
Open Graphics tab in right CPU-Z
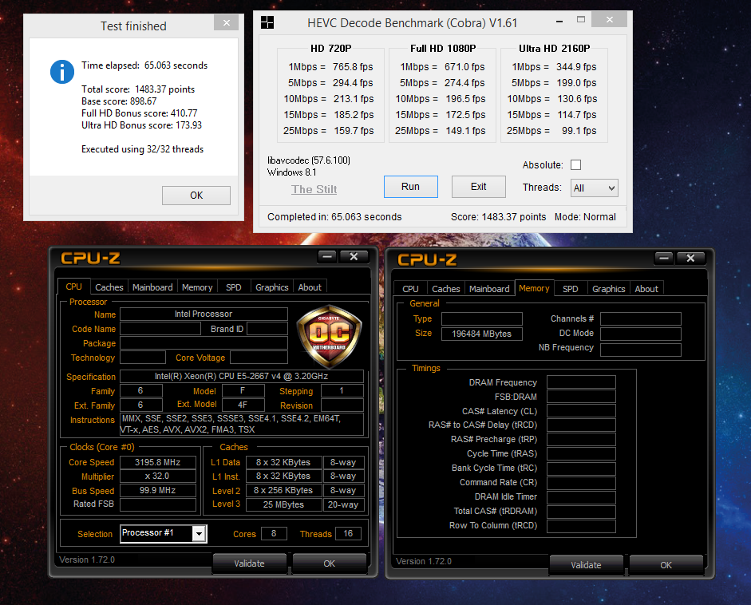tap(608, 288)
